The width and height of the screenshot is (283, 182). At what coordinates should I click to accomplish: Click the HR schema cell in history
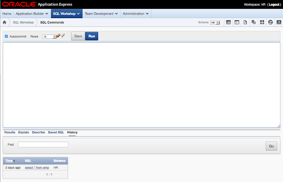pyautogui.click(x=56, y=168)
